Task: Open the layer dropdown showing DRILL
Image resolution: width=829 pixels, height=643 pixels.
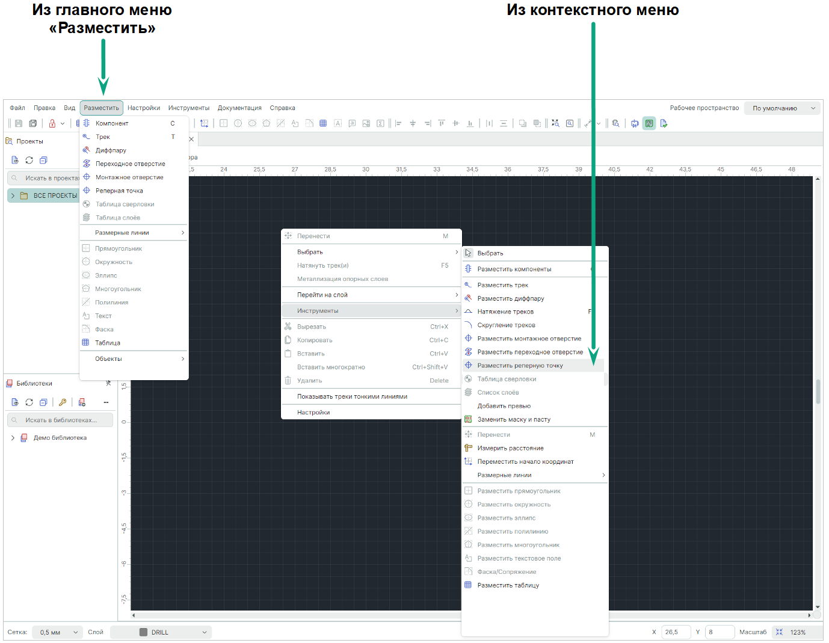Action: pyautogui.click(x=161, y=632)
